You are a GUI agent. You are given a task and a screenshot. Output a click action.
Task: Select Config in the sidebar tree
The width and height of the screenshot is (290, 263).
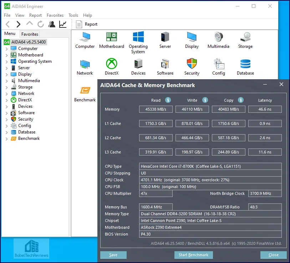tap(21, 126)
